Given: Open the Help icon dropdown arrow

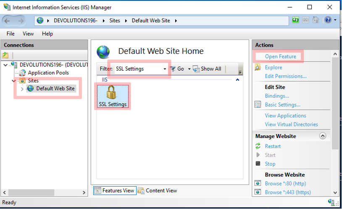Looking at the screenshot, I should pos(335,20).
